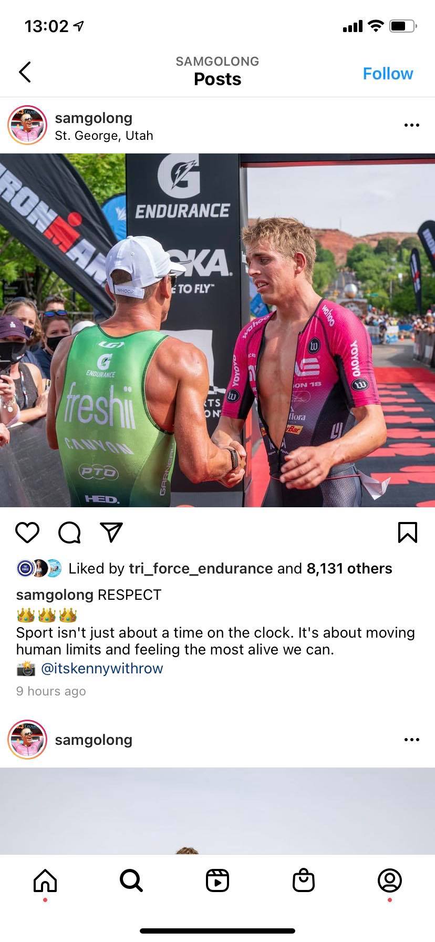Image resolution: width=435 pixels, height=942 pixels.
Task: Open the Profile tab icon
Action: [x=390, y=880]
